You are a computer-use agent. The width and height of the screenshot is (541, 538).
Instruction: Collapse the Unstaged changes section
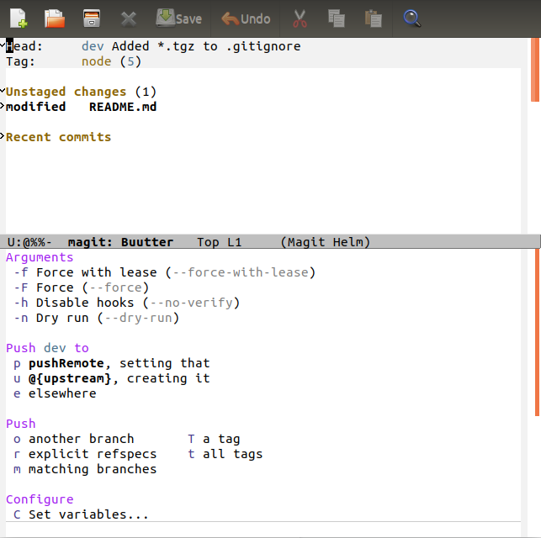click(x=66, y=92)
